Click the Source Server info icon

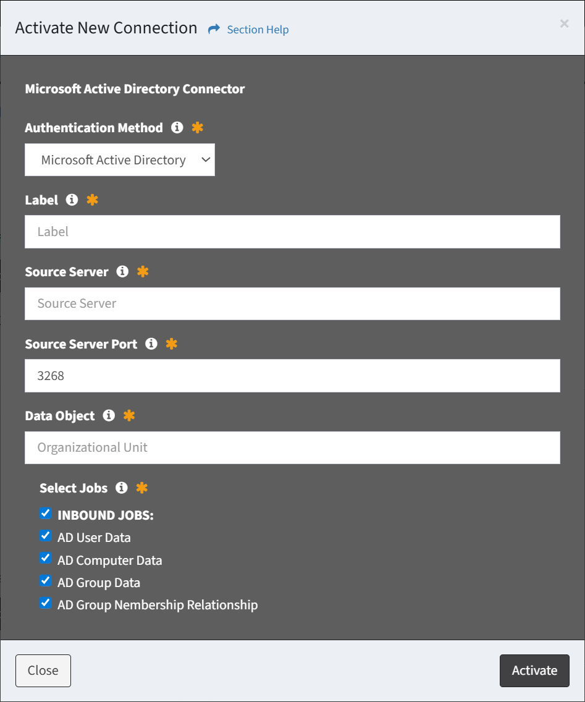point(122,272)
